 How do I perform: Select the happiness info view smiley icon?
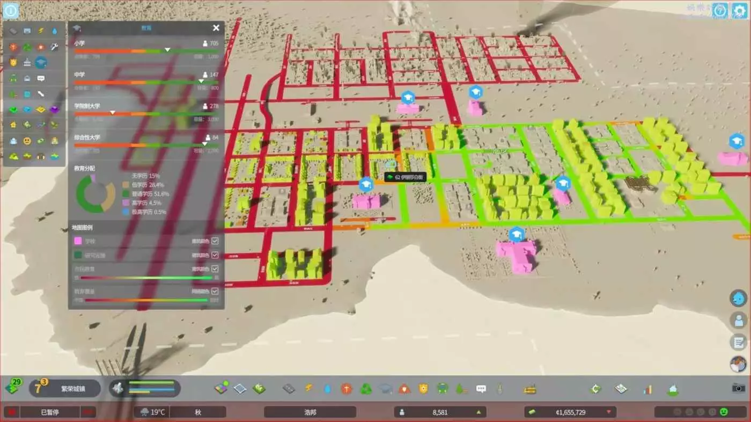(x=27, y=141)
